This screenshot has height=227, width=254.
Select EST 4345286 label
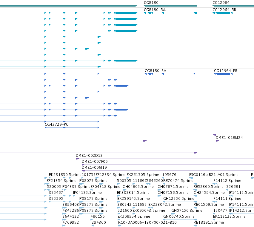pyautogui.click(x=70, y=211)
